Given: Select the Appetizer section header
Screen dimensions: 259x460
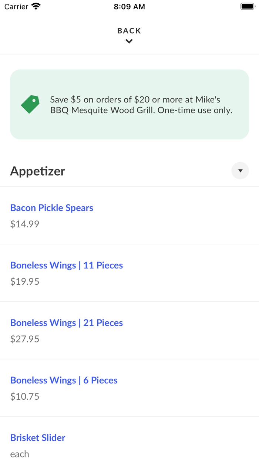Looking at the screenshot, I should (37, 171).
